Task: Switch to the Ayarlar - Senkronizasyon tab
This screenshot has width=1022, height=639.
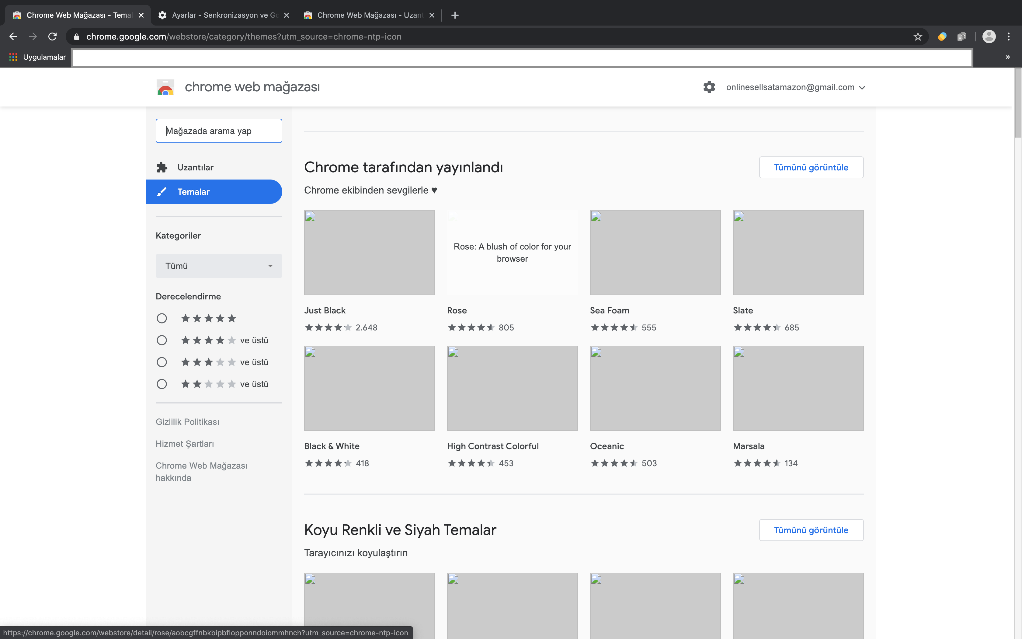Action: point(224,15)
